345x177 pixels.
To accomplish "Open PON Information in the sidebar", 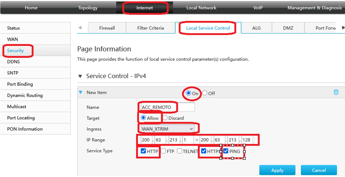I will 25,129.
